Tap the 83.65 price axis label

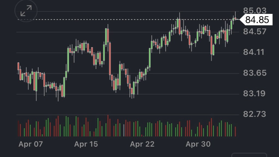pyautogui.click(x=254, y=73)
